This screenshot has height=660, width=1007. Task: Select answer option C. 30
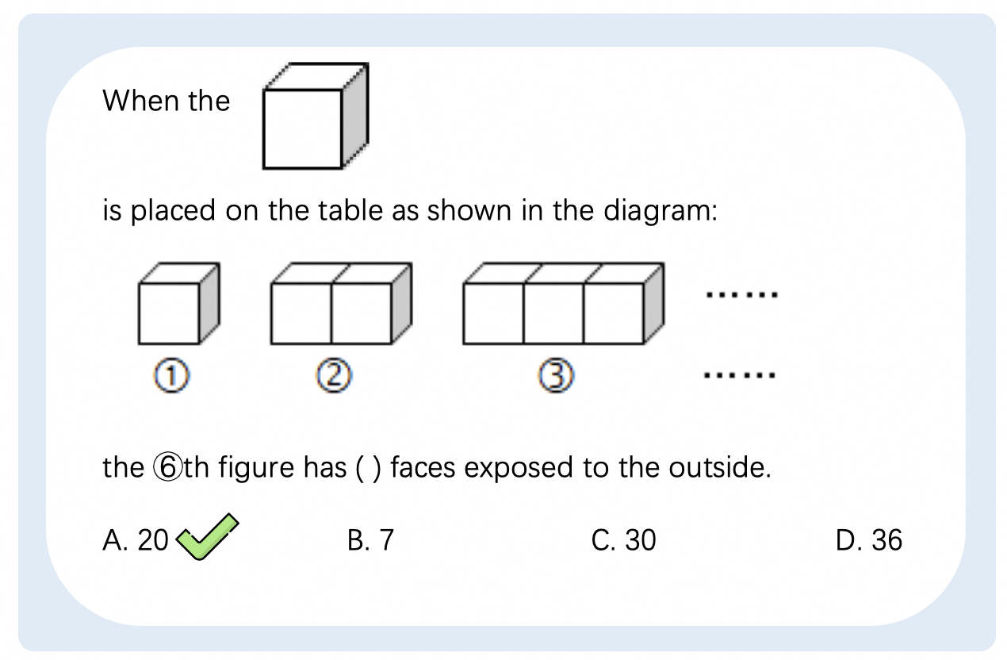623,540
